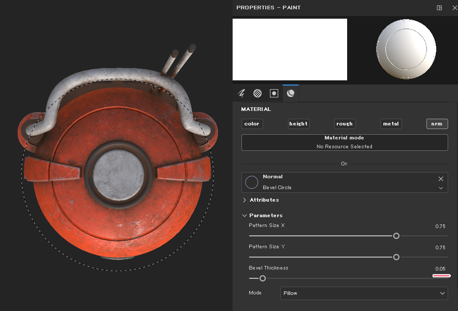This screenshot has width=458, height=311.
Task: Remove the Bevel Circle normal resource
Action: (441, 179)
